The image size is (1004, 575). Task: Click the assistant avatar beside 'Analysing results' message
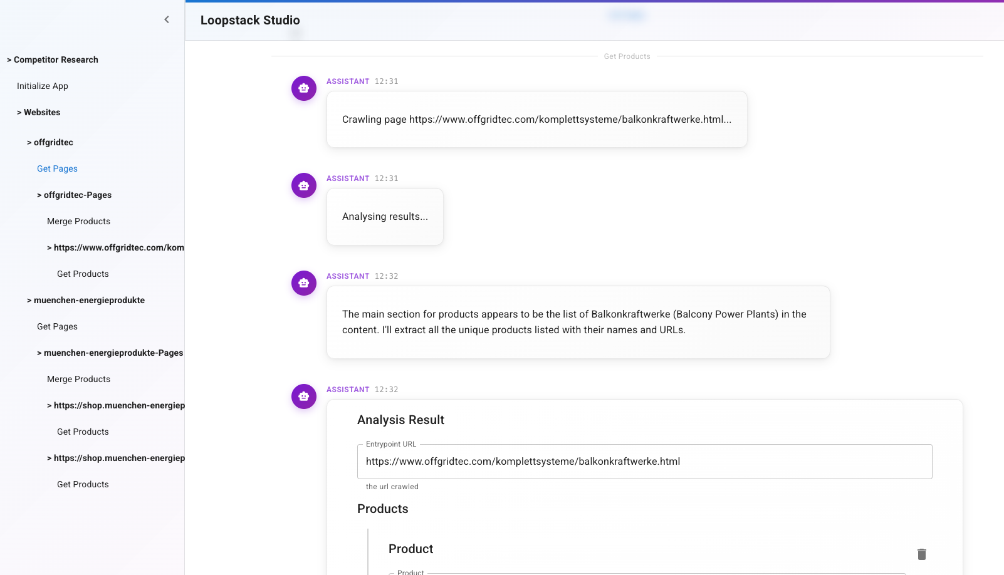point(304,185)
